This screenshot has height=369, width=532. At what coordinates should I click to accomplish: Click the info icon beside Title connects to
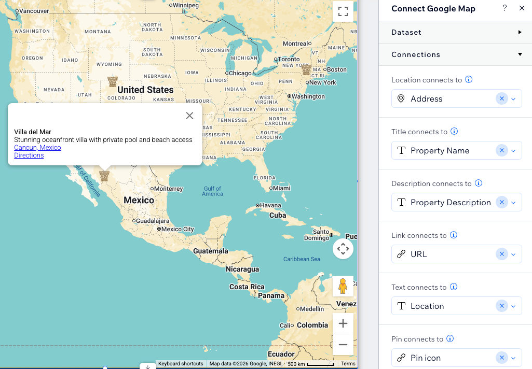tap(454, 131)
